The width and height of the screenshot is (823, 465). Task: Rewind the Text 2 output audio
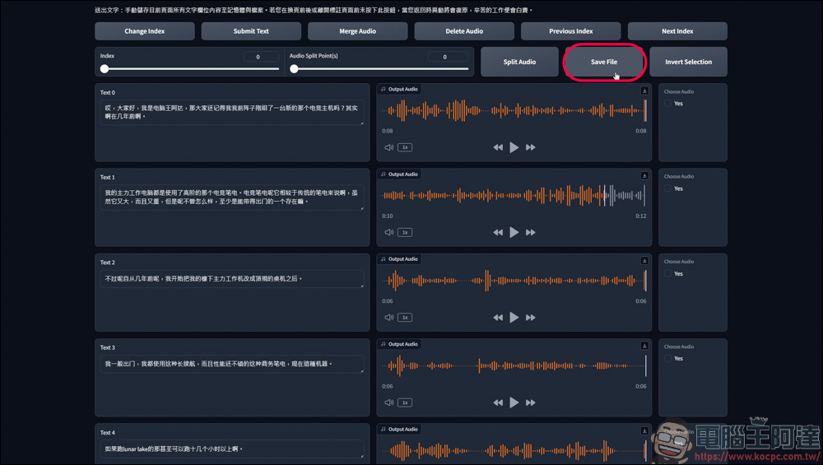coord(498,318)
